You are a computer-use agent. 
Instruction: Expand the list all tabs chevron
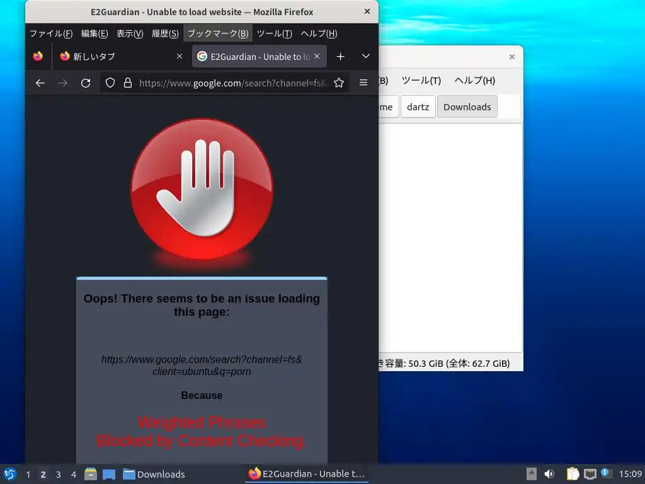366,56
